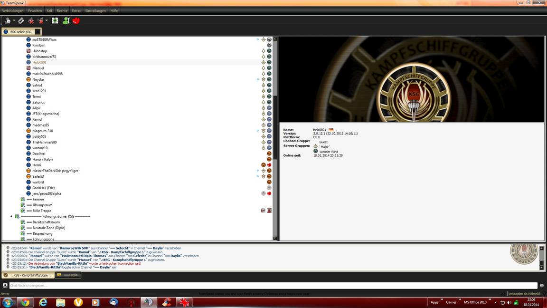This screenshot has width=547, height=308.
Task: Toggle the away status toolbar icon
Action: 40,21
